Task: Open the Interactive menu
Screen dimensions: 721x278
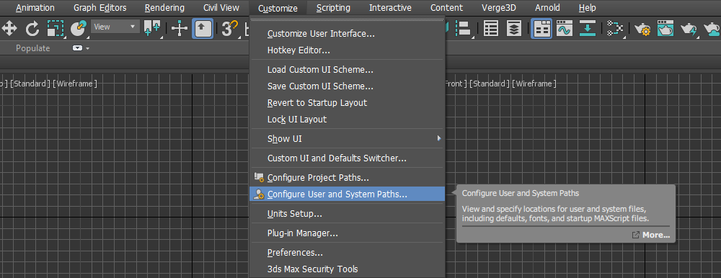Action: [x=390, y=8]
